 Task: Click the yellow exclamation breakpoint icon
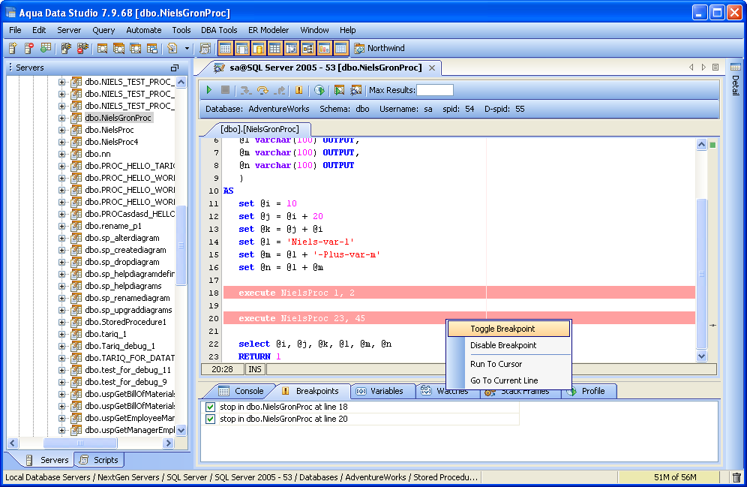tap(299, 90)
